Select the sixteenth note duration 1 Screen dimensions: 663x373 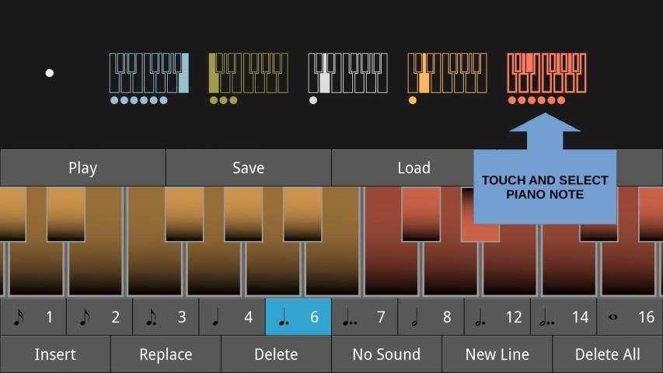(x=33, y=317)
